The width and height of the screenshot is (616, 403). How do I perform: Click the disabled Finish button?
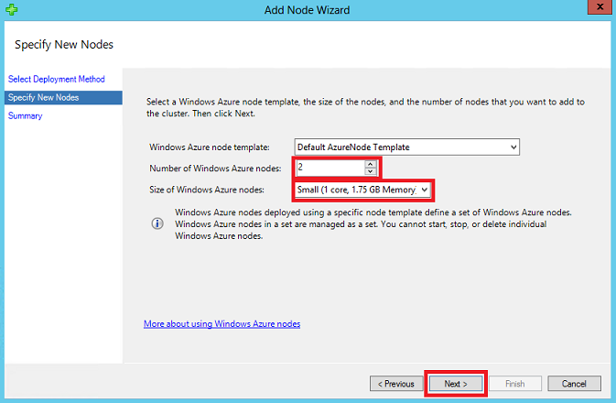point(514,384)
